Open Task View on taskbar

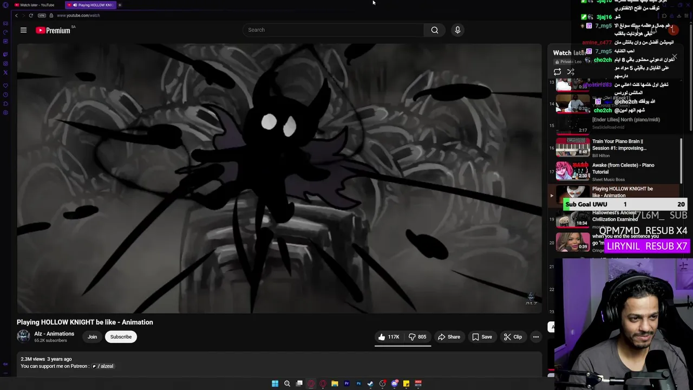coord(299,383)
